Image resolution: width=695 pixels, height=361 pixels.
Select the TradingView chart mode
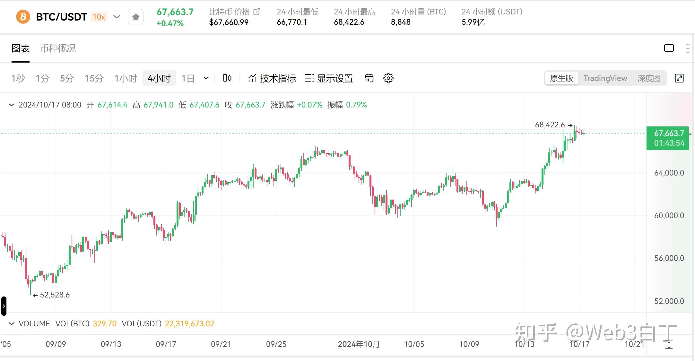pos(605,78)
